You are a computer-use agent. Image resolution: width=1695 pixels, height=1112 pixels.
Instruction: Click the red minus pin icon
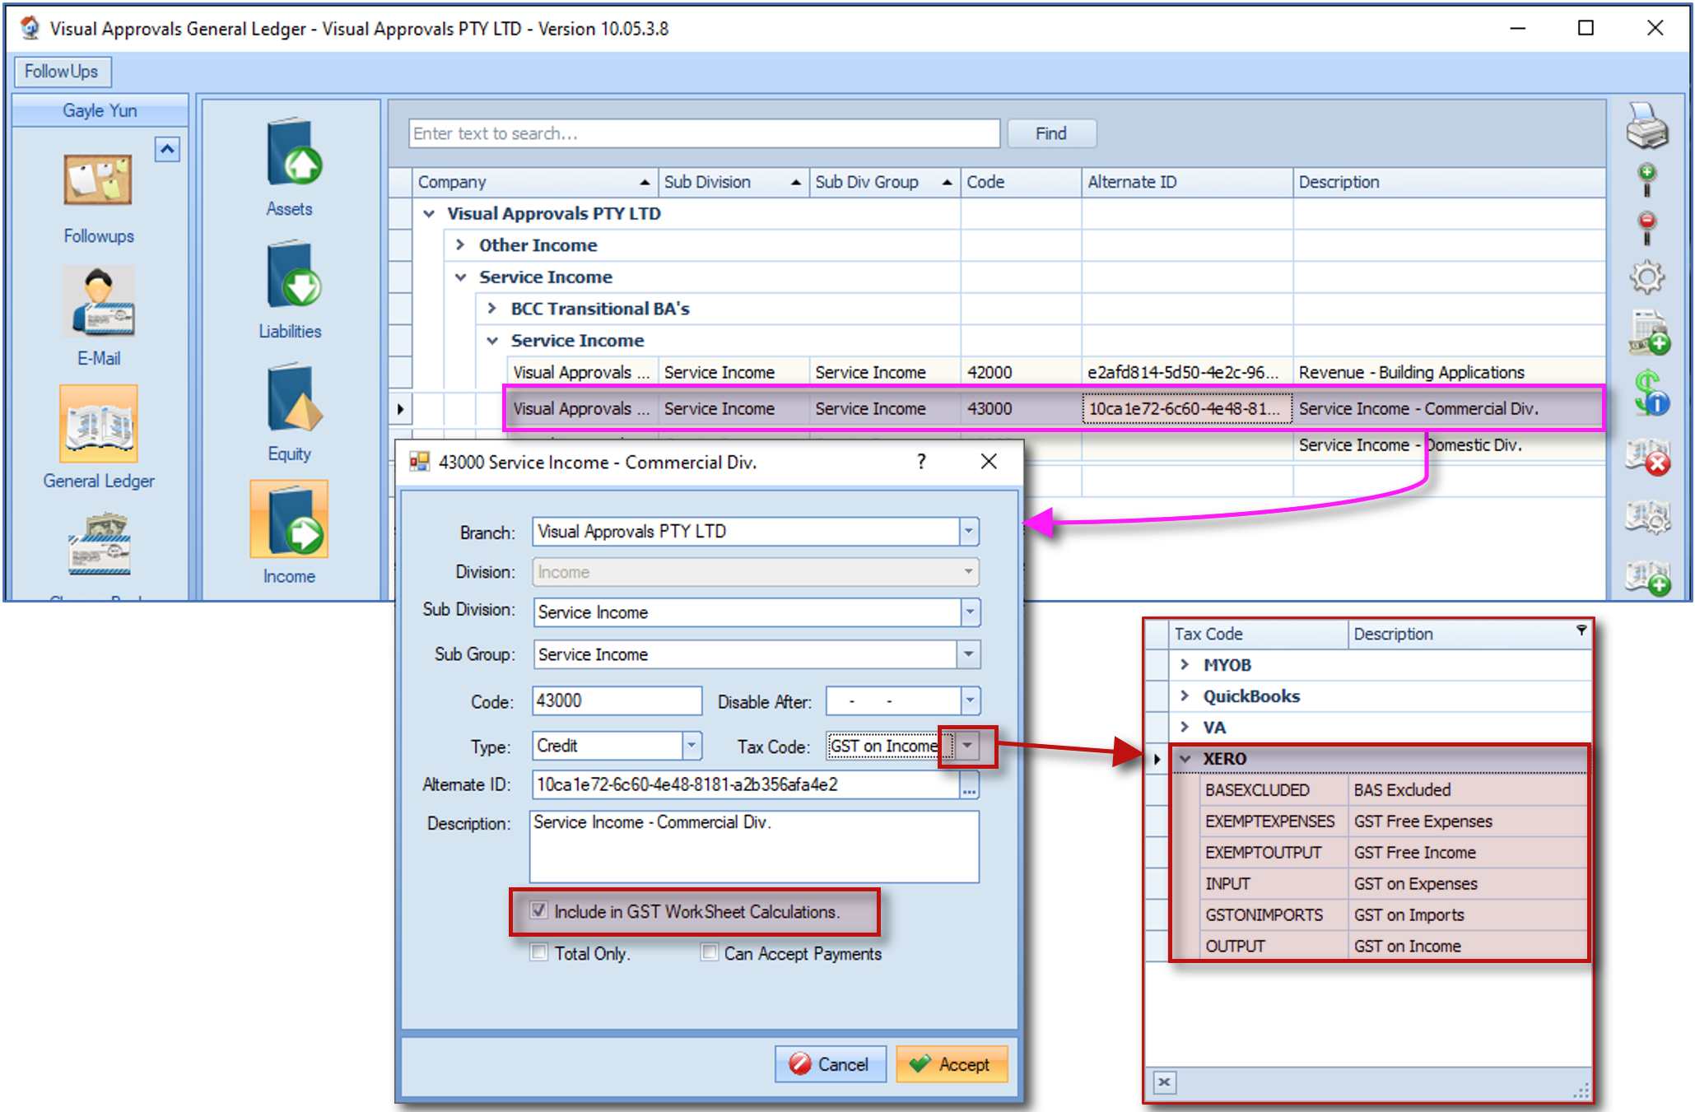[x=1646, y=227]
